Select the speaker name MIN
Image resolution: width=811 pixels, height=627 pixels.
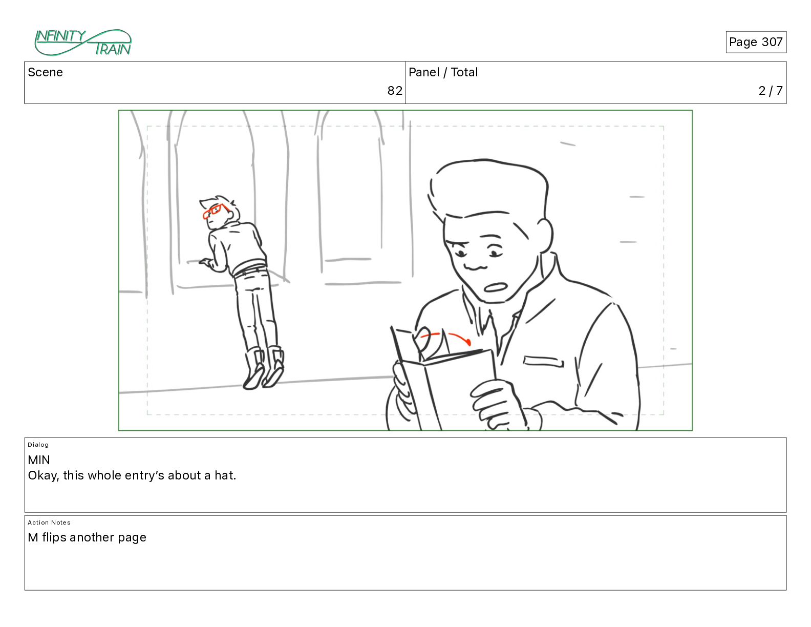click(x=39, y=460)
